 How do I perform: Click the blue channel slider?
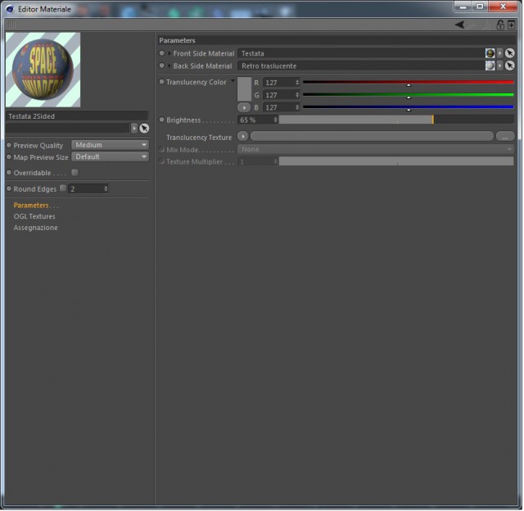(409, 107)
